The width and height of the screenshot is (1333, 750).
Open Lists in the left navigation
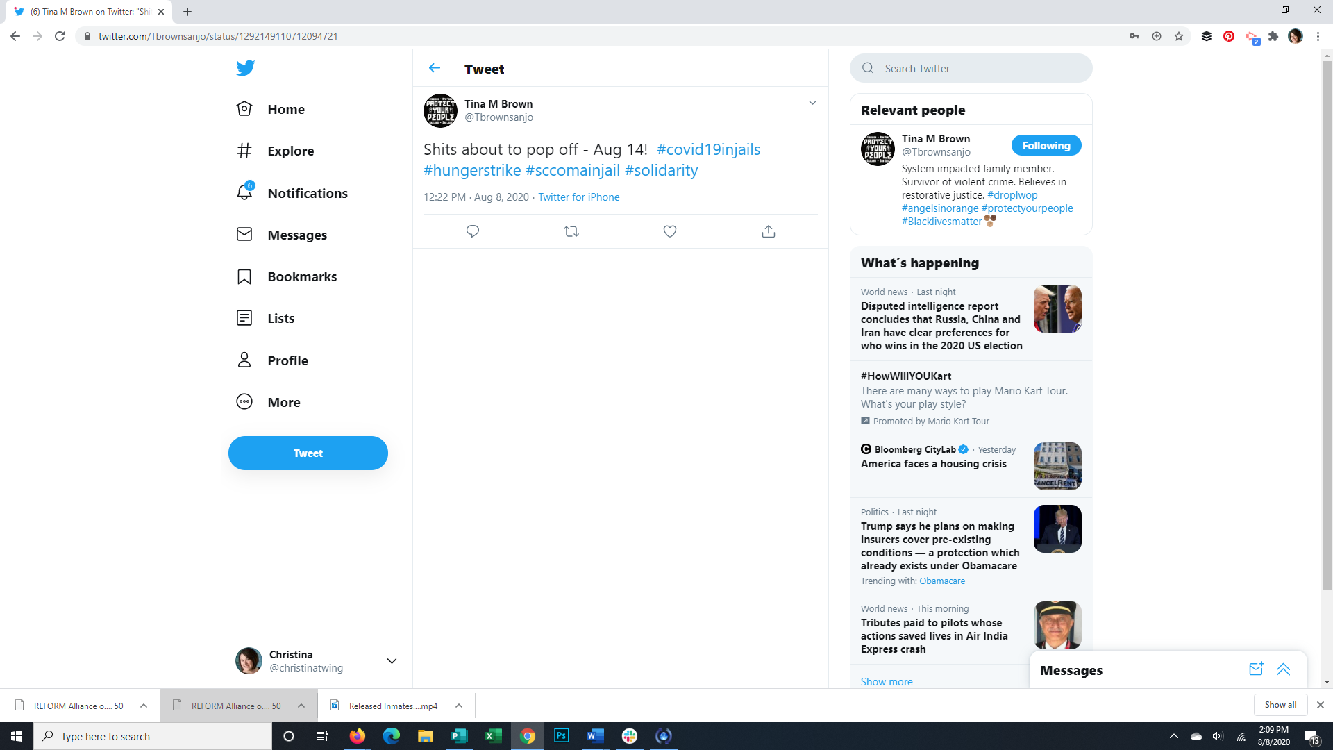[x=280, y=318]
